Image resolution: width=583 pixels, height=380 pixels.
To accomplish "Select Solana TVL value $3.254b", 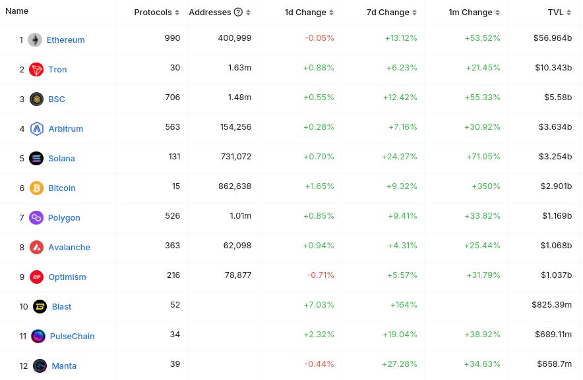I will click(x=555, y=157).
